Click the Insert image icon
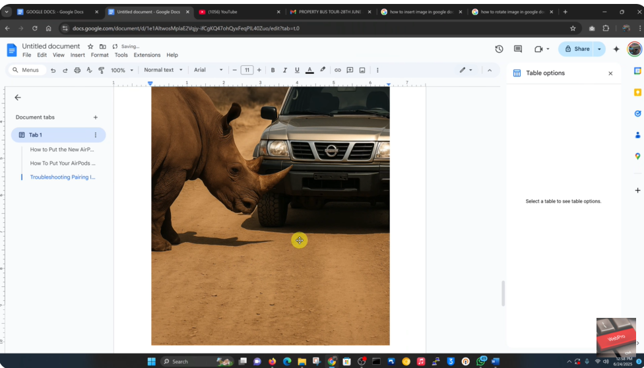 tap(362, 70)
